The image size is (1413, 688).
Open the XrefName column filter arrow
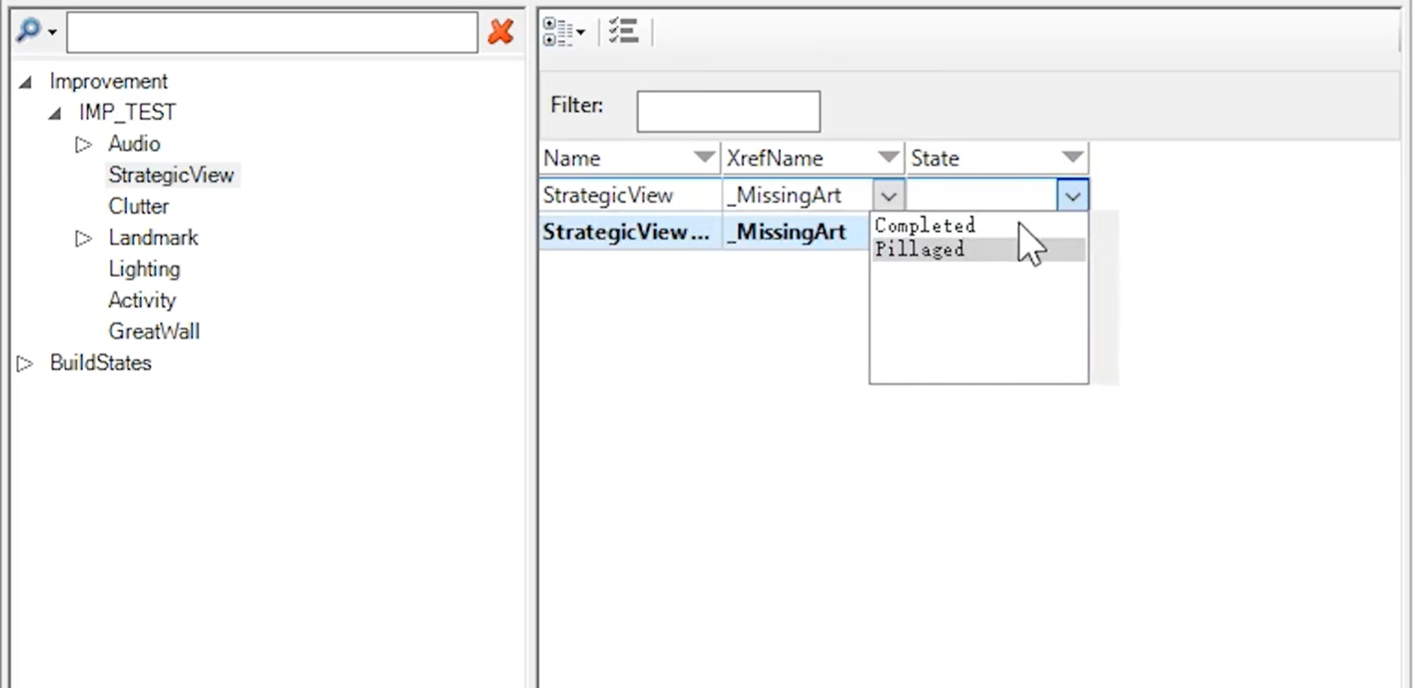pyautogui.click(x=888, y=157)
